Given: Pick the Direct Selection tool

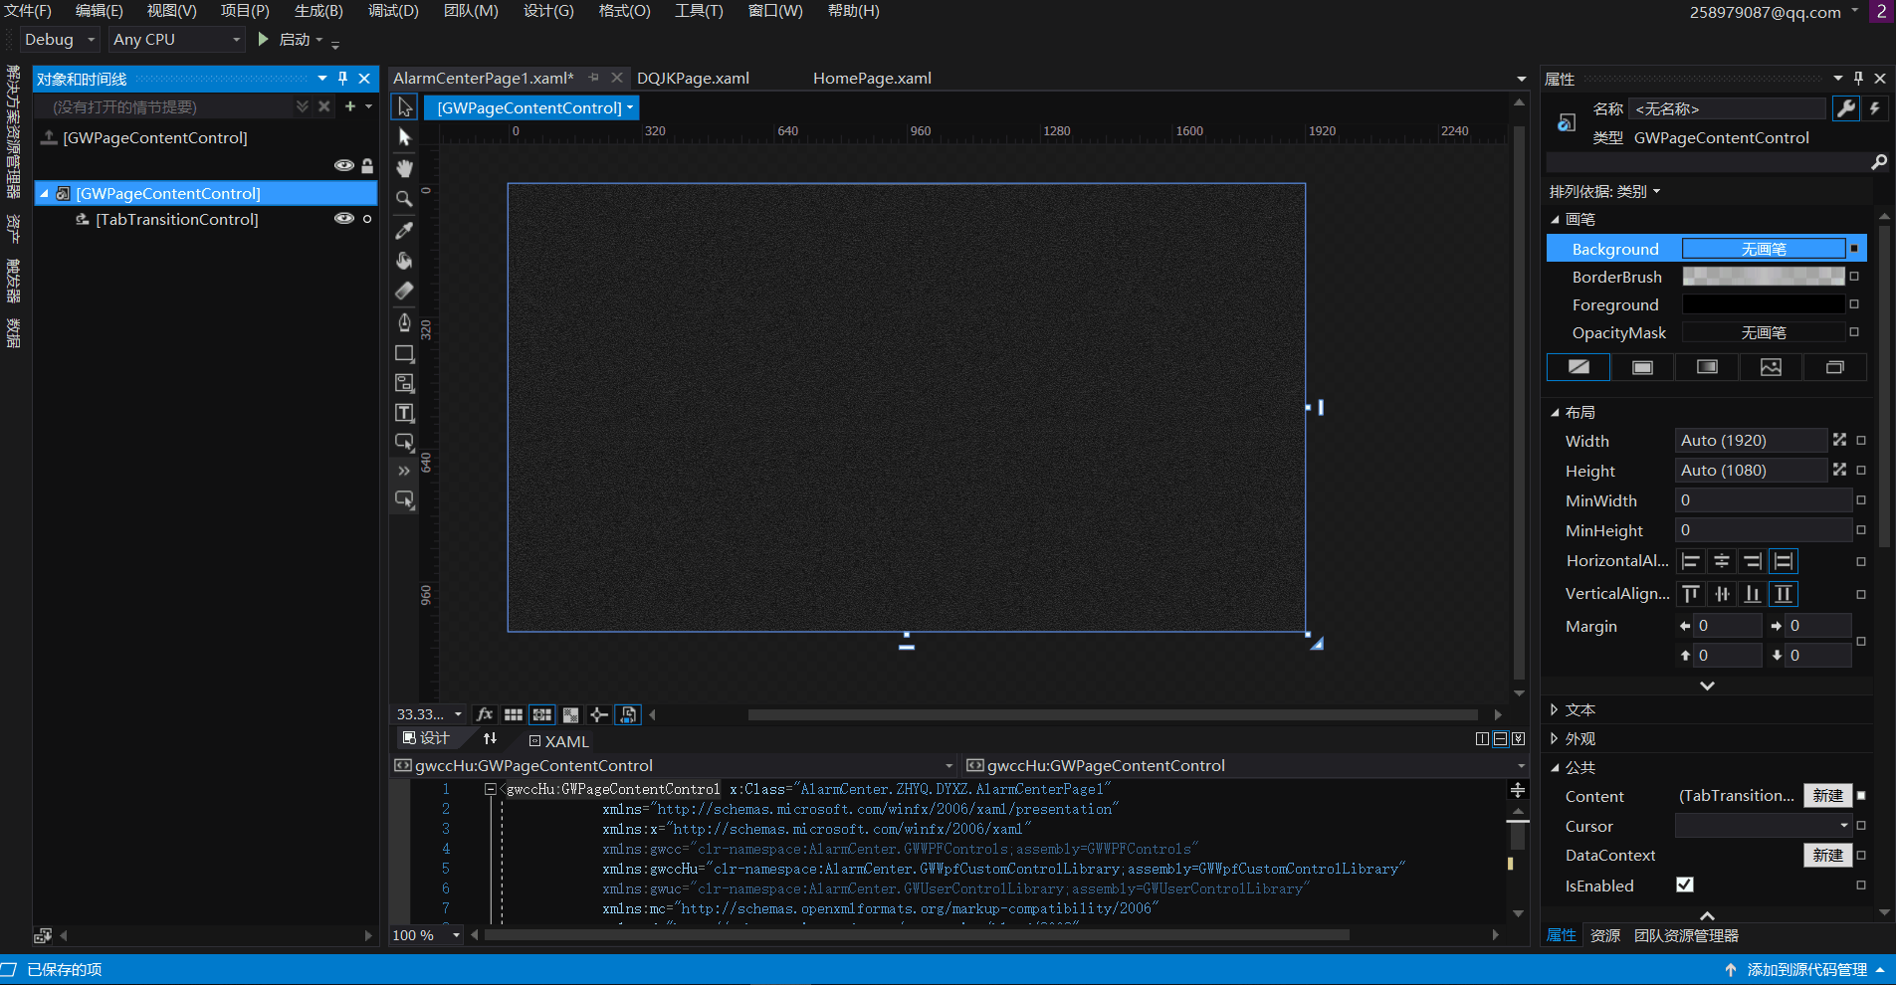Looking at the screenshot, I should (404, 137).
